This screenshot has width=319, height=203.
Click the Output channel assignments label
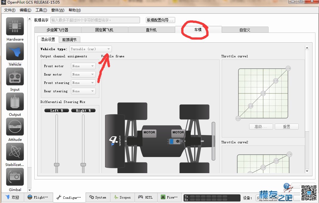click(x=64, y=56)
